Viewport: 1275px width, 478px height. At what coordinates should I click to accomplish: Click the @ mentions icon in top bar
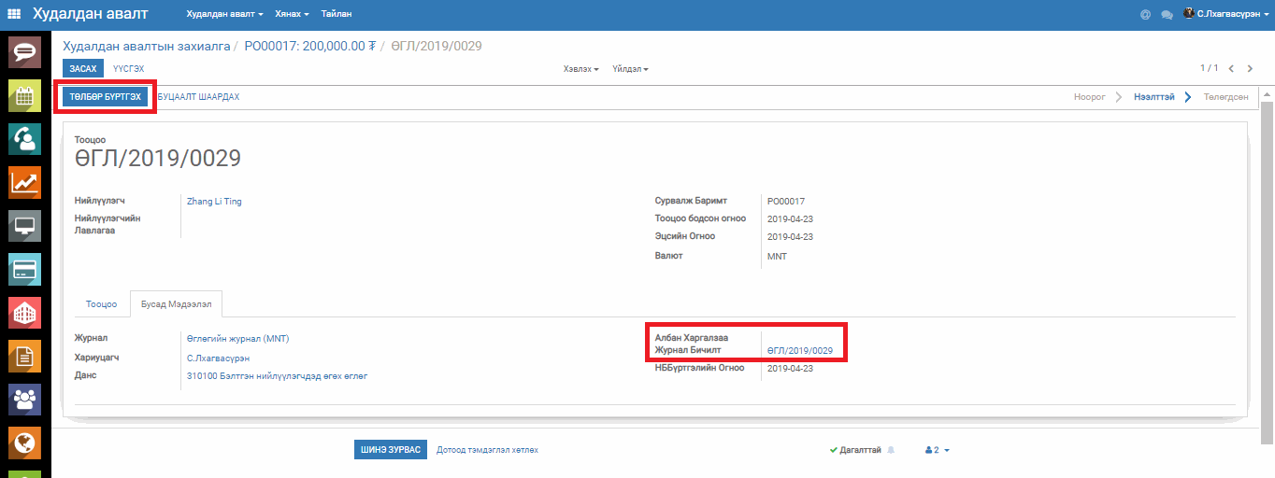coord(1145,14)
